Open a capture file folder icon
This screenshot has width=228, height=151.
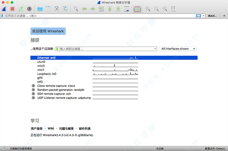point(40,9)
